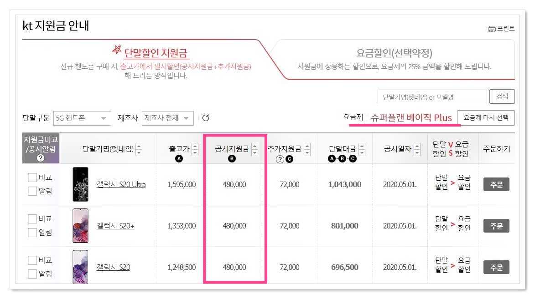The height and width of the screenshot is (299, 535).
Task: Click 단말할인 > 요금할인 in S20+ row
Action: 452,223
